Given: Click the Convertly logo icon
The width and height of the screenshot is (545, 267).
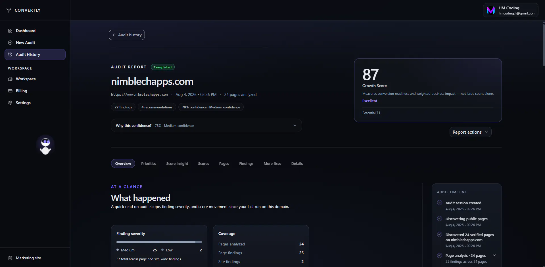Looking at the screenshot, I should [9, 10].
